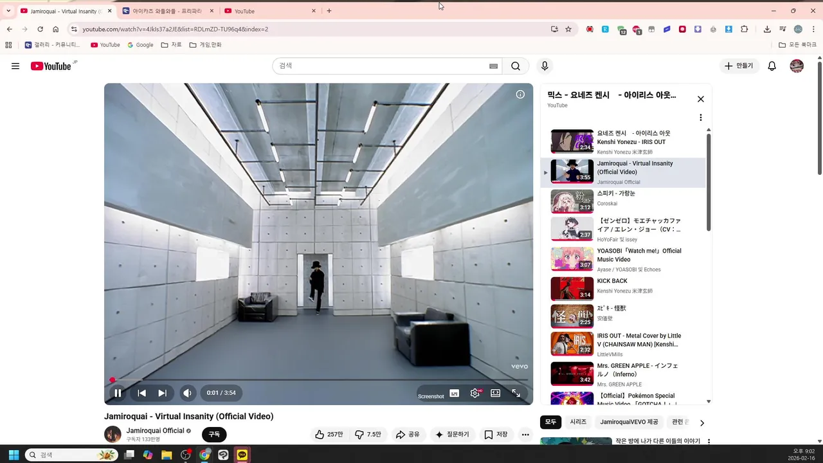Image resolution: width=823 pixels, height=463 pixels.
Task: Select the 시리즈 filter chip
Action: click(x=578, y=422)
